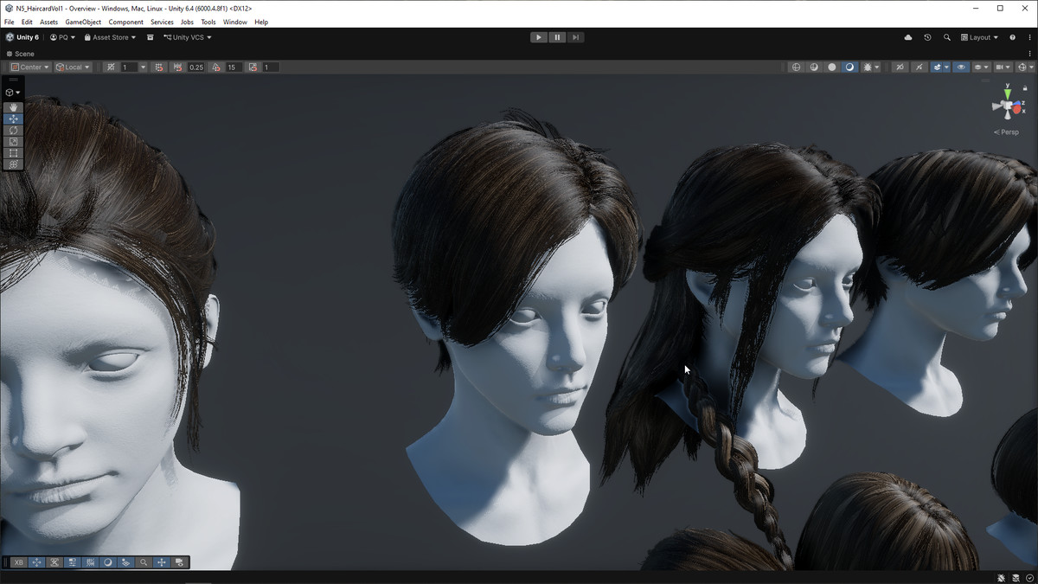
Task: Select the combined Transform tool
Action: pos(13,164)
